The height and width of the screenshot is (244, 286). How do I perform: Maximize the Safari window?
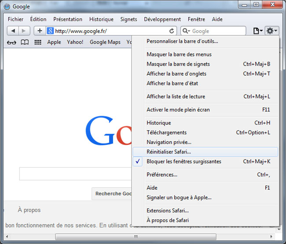[x=256, y=5]
